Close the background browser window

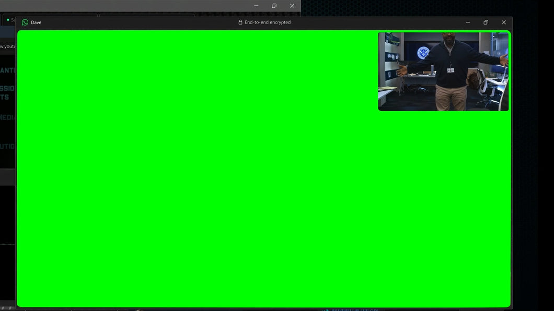(292, 6)
